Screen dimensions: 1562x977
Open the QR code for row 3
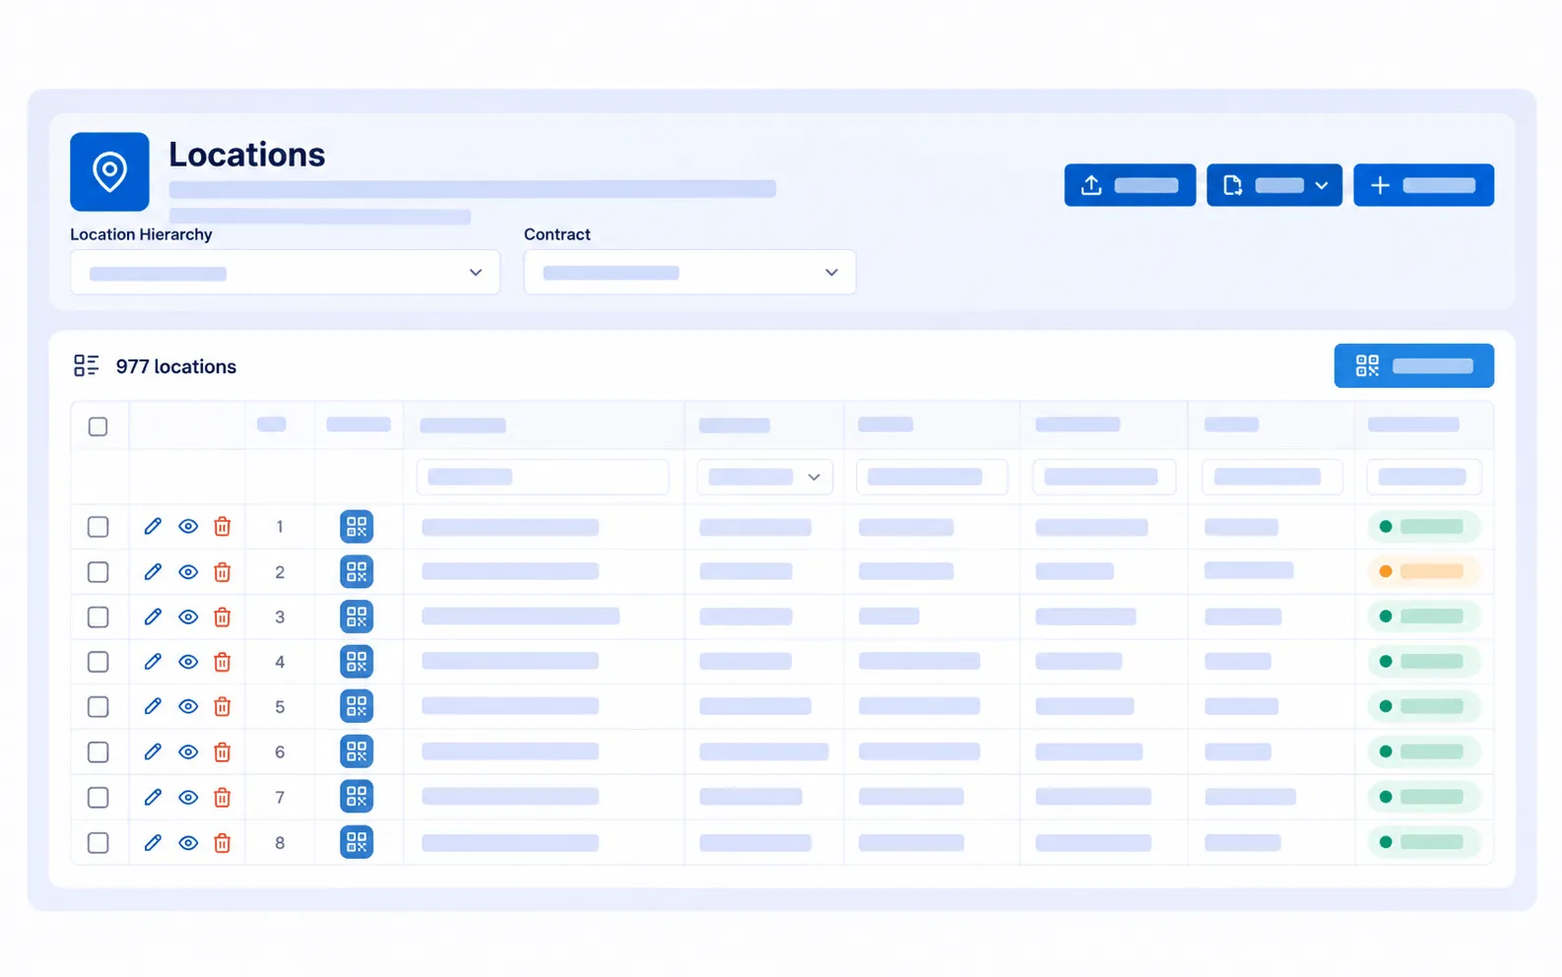(357, 617)
